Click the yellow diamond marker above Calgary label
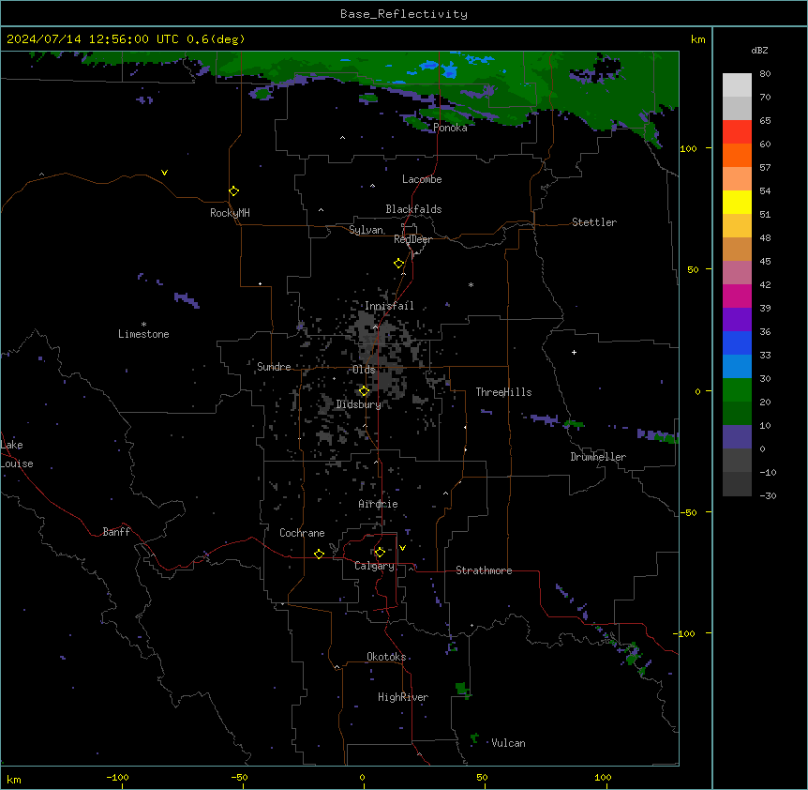Image resolution: width=808 pixels, height=790 pixels. pos(380,553)
